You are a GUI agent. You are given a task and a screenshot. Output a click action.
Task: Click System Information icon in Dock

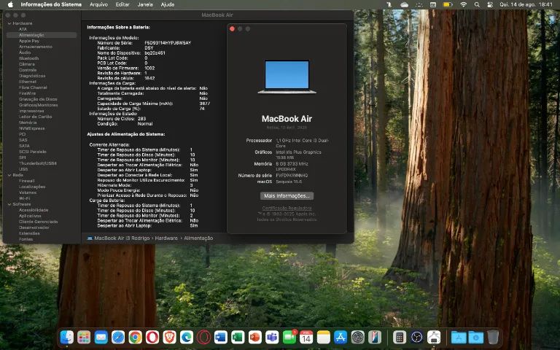(x=434, y=337)
